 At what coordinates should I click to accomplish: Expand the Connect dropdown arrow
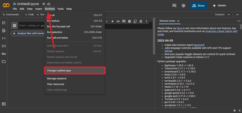pyautogui.click(x=228, y=15)
